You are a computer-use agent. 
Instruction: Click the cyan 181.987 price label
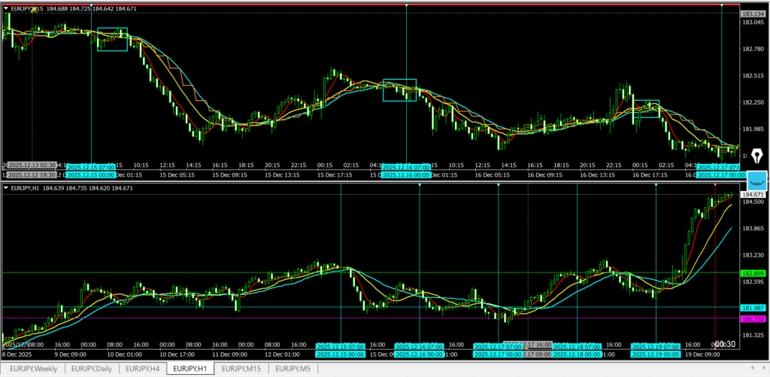(x=753, y=308)
